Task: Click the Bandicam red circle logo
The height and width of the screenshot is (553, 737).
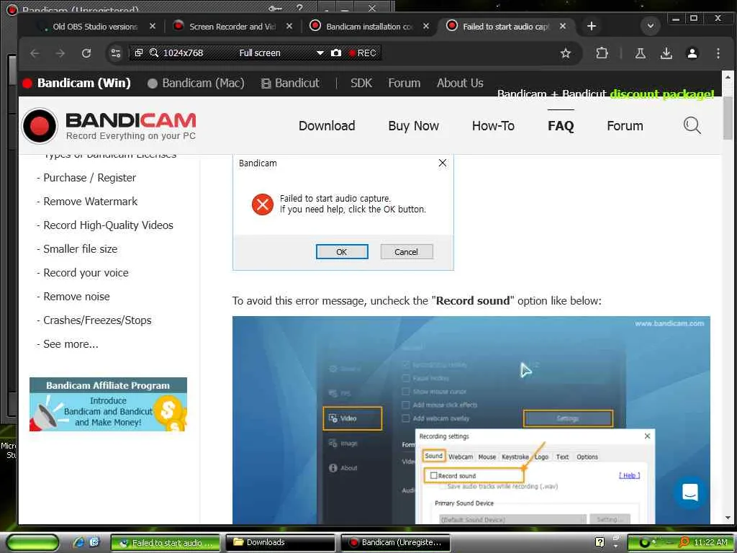Action: pyautogui.click(x=40, y=125)
